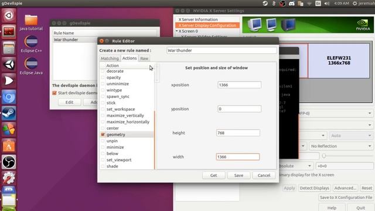This screenshot has height=211, width=375.
Task: Toggle Start devilspie daemon checkbox
Action: pyautogui.click(x=54, y=93)
